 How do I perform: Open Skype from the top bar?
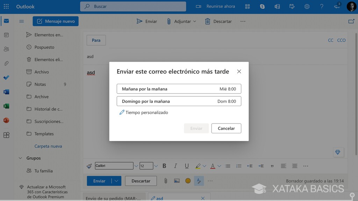pyautogui.click(x=263, y=6)
